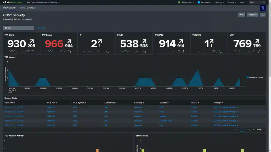Image resolution: width=271 pixels, height=152 pixels.
Task: Open the Help dropdown
Action: tap(242, 2)
